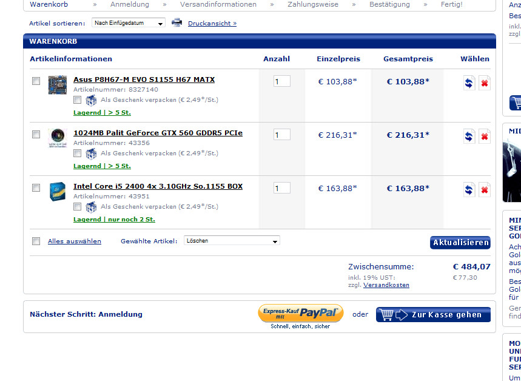Screen dimensions: 521x381
Task: Click the Aktualisieren button
Action: coord(460,242)
